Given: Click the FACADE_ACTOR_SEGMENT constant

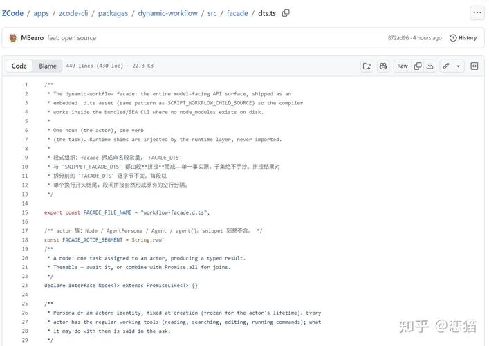Looking at the screenshot, I should point(92,239).
